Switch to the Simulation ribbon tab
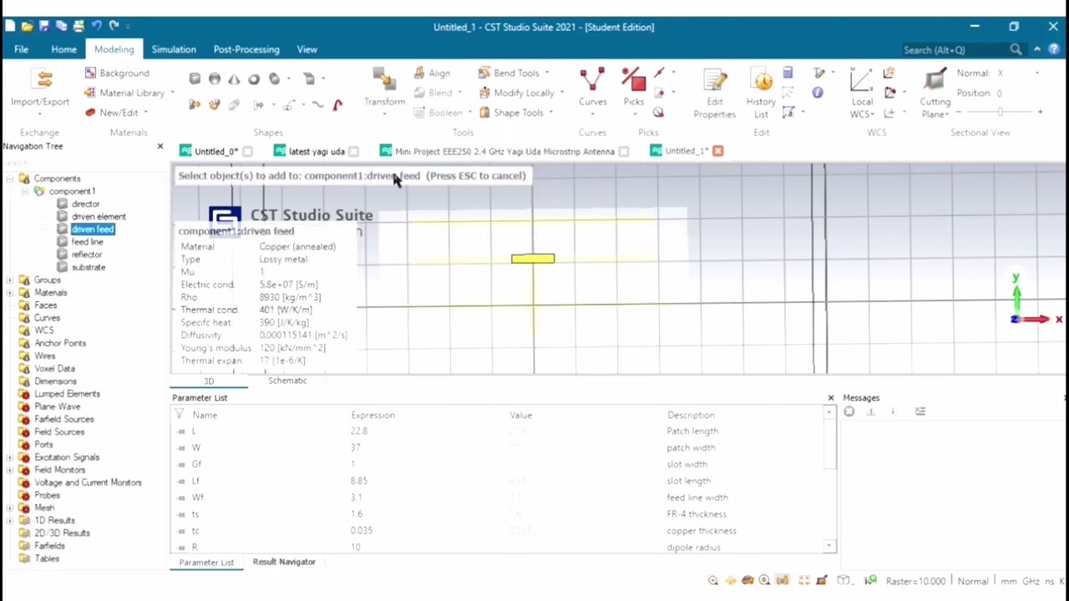This screenshot has height=601, width=1069. (174, 49)
